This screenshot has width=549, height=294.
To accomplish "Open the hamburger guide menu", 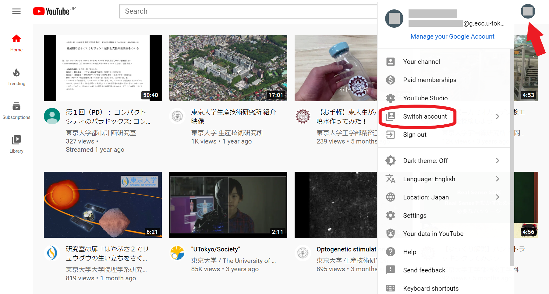I will 16,12.
